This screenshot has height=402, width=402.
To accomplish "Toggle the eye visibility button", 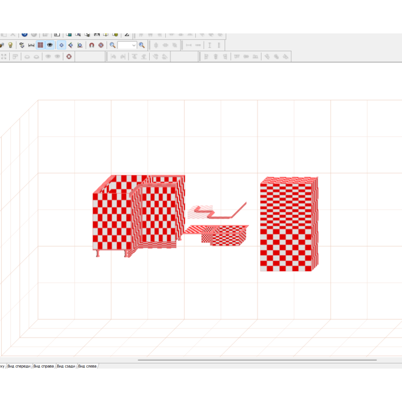I will click(50, 45).
